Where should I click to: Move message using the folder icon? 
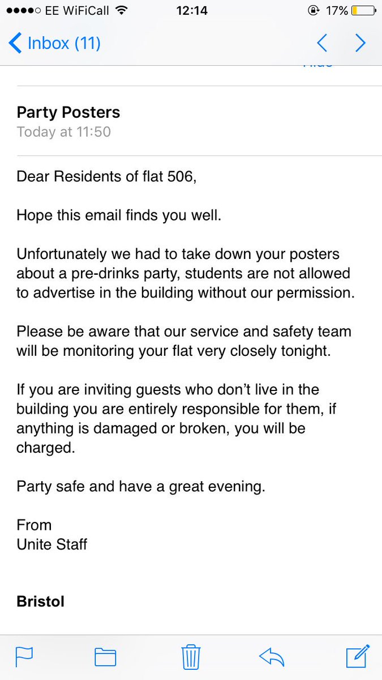105,657
